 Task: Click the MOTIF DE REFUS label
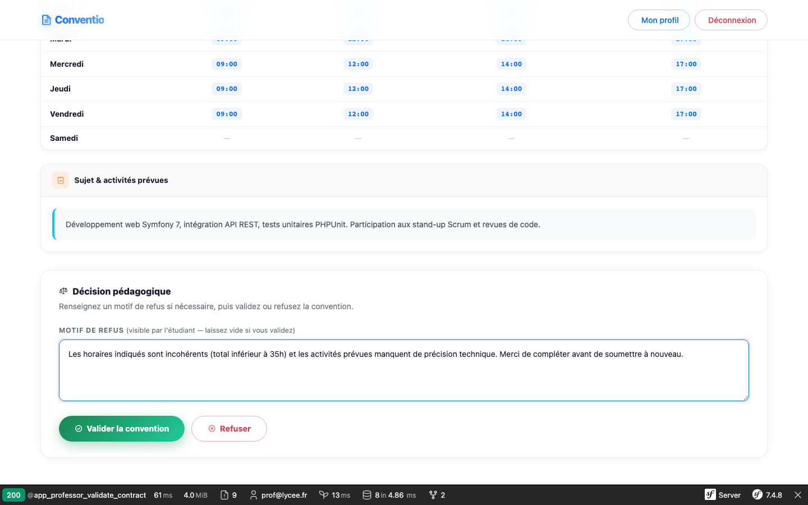click(x=91, y=330)
